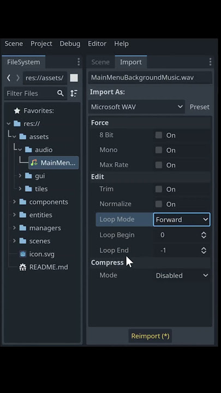Click the search magnifier icon in Filter Files

pyautogui.click(x=61, y=93)
